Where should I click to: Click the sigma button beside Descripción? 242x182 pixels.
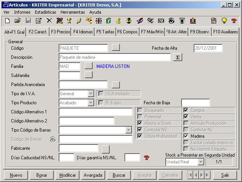(x=178, y=57)
